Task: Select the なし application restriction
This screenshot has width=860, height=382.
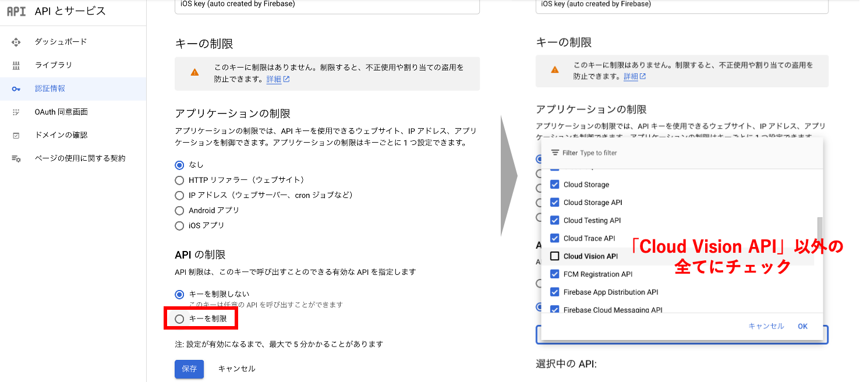Action: [179, 165]
